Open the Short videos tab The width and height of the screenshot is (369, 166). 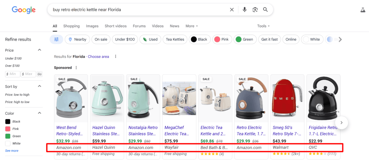point(116,26)
